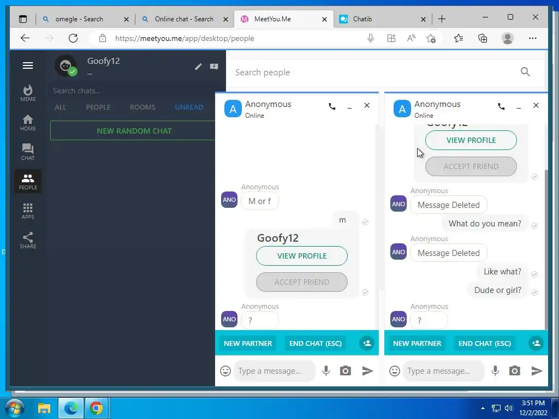Close the right Anonymous chat panel

[536, 105]
